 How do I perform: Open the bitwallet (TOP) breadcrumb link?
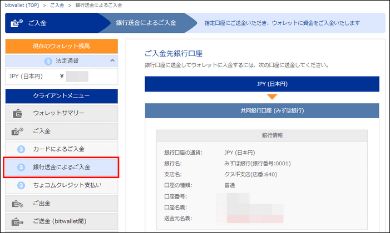(22, 5)
